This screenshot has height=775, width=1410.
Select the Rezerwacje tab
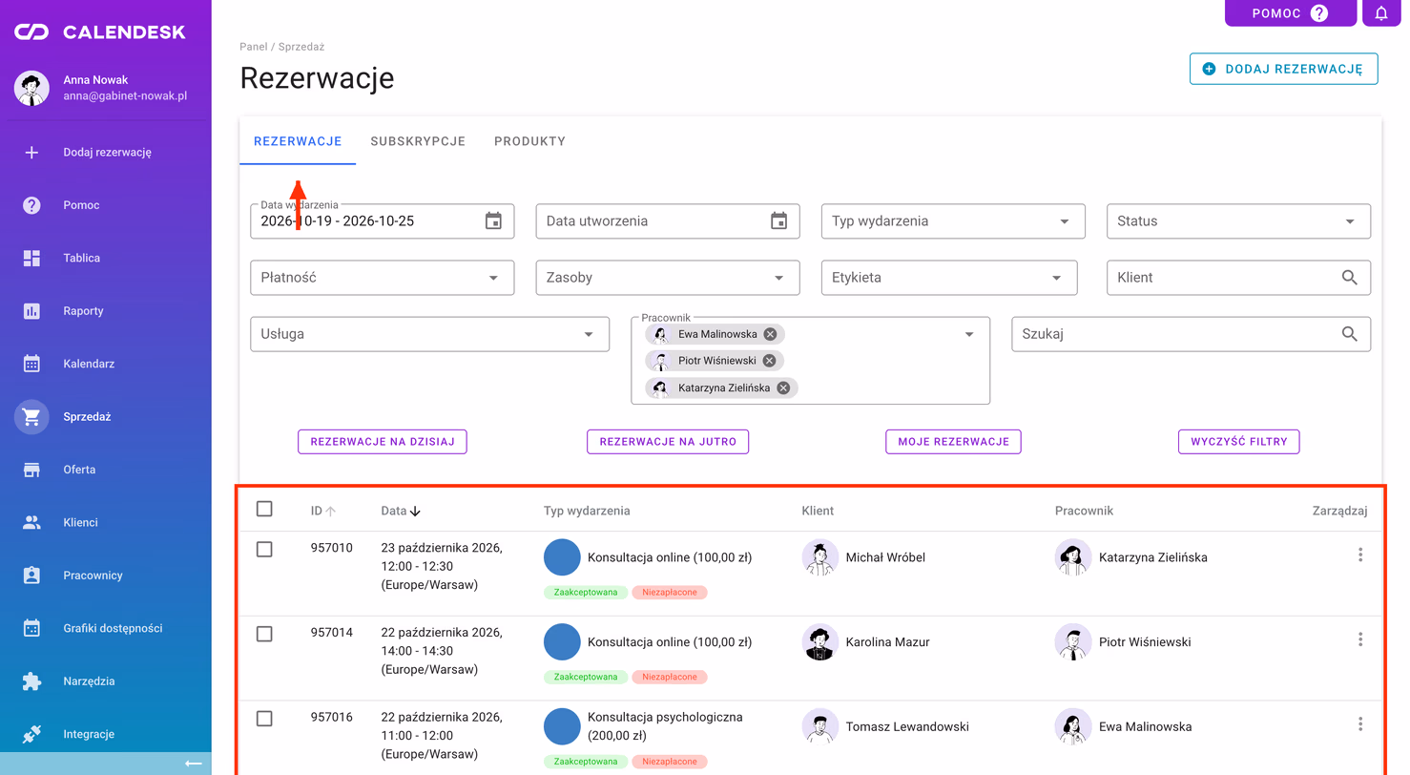[x=298, y=141]
